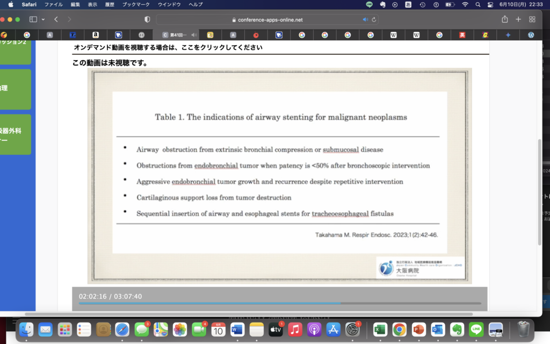Switch to the Amazon tab
550x344 pixels.
click(x=96, y=35)
